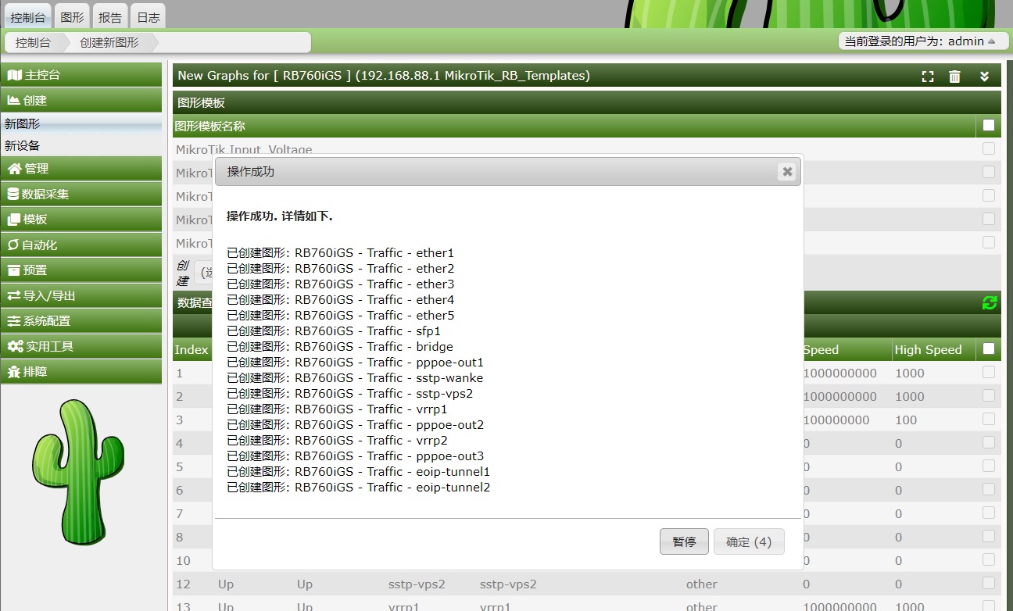Image resolution: width=1013 pixels, height=611 pixels.
Task: Click the double-chevron collapse icon in header
Action: point(985,76)
